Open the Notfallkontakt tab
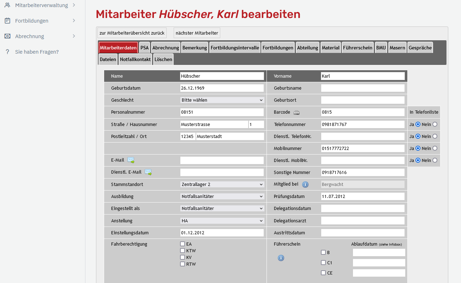 (x=135, y=59)
